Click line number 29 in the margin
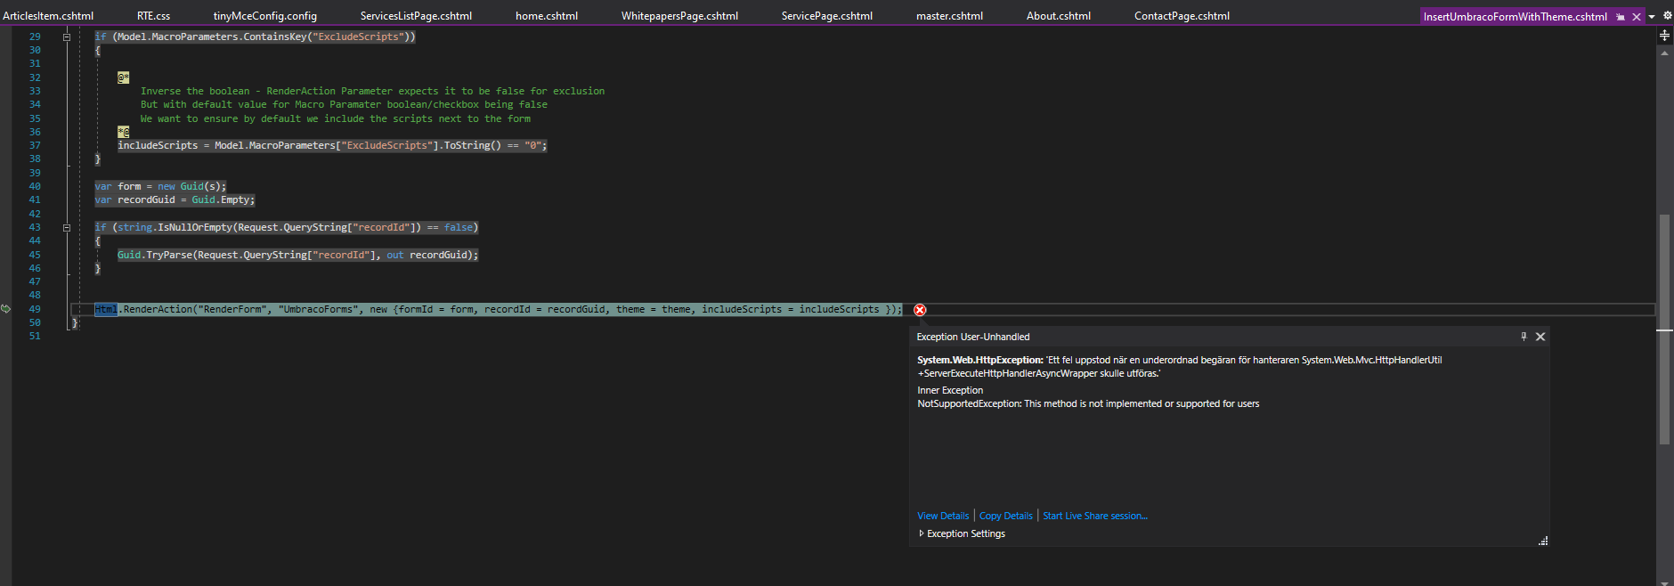This screenshot has width=1674, height=586. click(35, 37)
